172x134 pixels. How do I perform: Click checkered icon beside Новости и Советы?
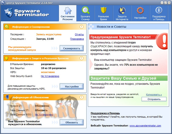[91, 27]
